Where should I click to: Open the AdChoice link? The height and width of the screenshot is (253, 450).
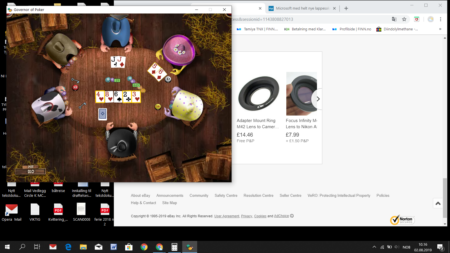click(282, 216)
